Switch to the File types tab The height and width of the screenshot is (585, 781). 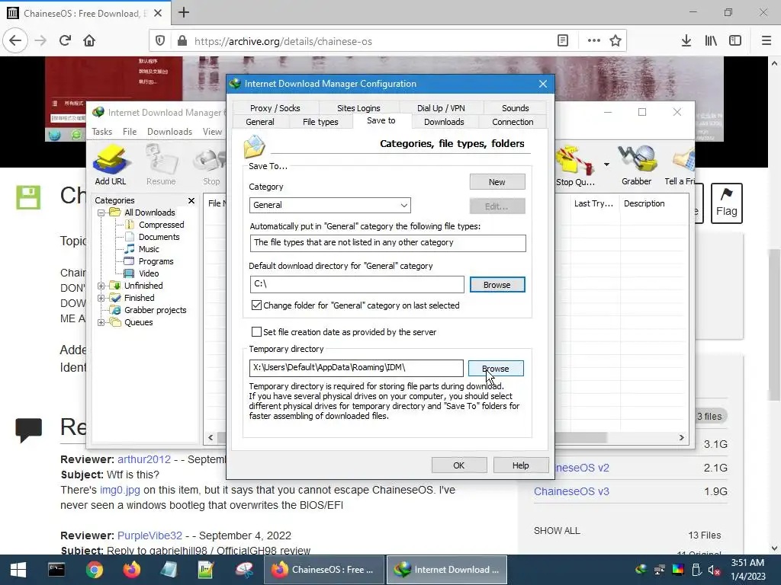[x=320, y=122]
